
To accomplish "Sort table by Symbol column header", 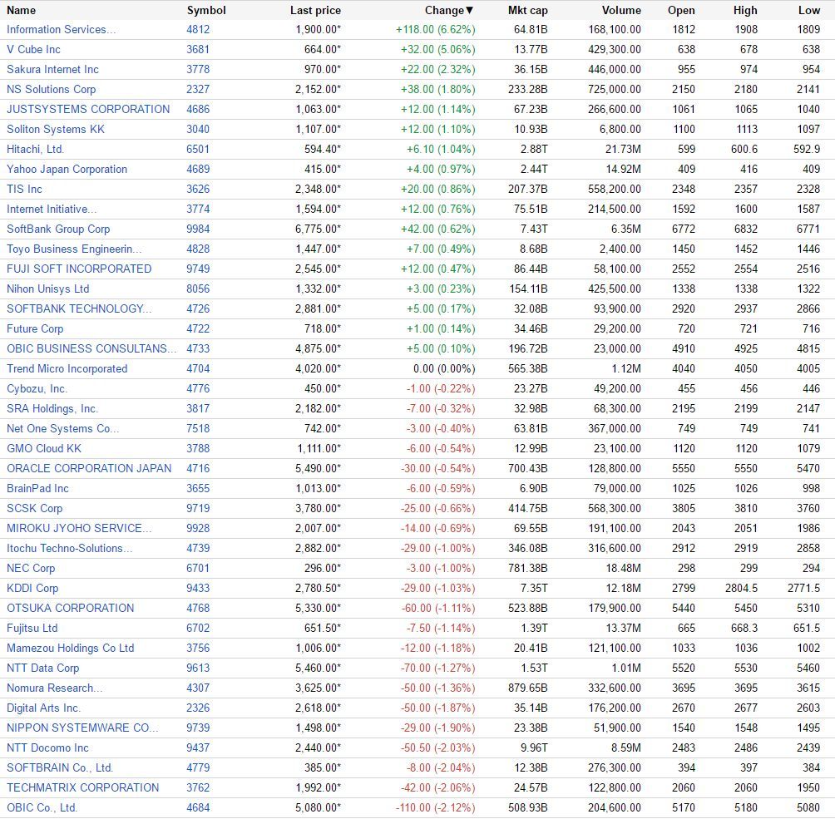I will point(206,10).
